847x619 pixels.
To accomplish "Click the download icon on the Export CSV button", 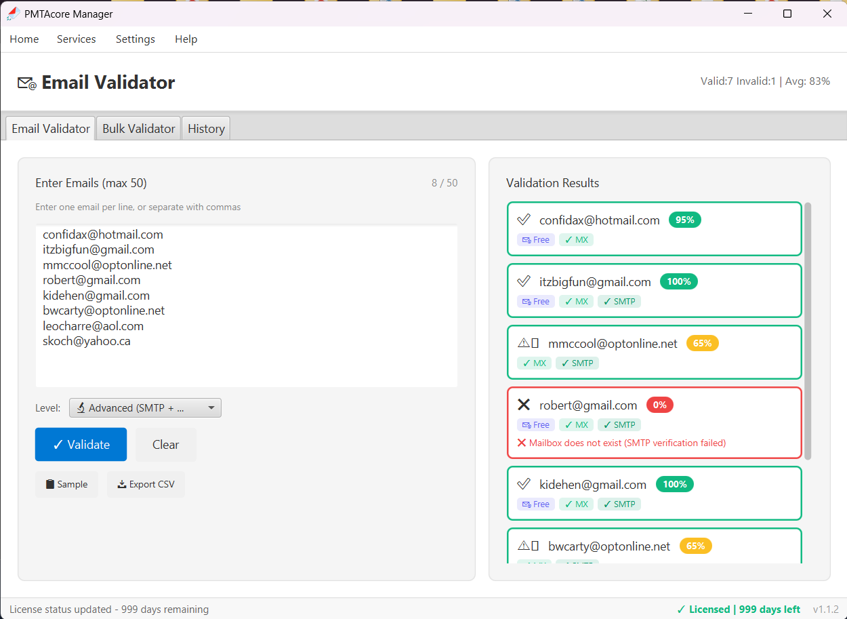I will tap(123, 484).
